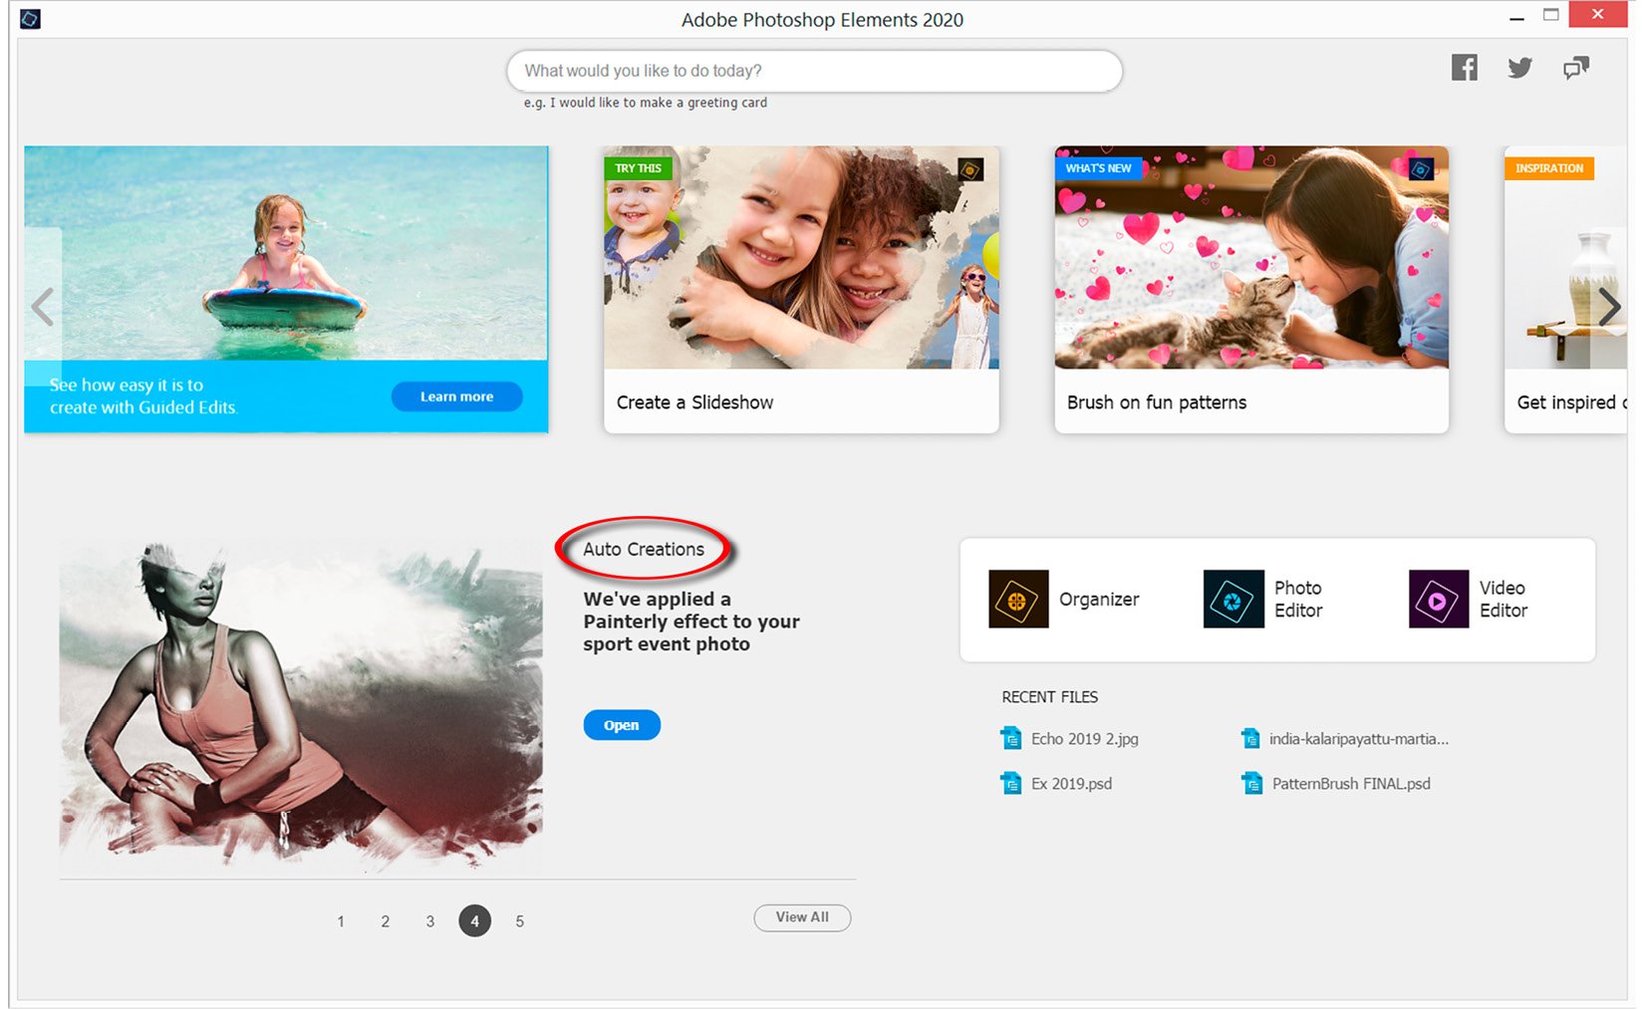Minimize the Photoshop Elements window
Image resolution: width=1644 pixels, height=1009 pixels.
pyautogui.click(x=1516, y=17)
